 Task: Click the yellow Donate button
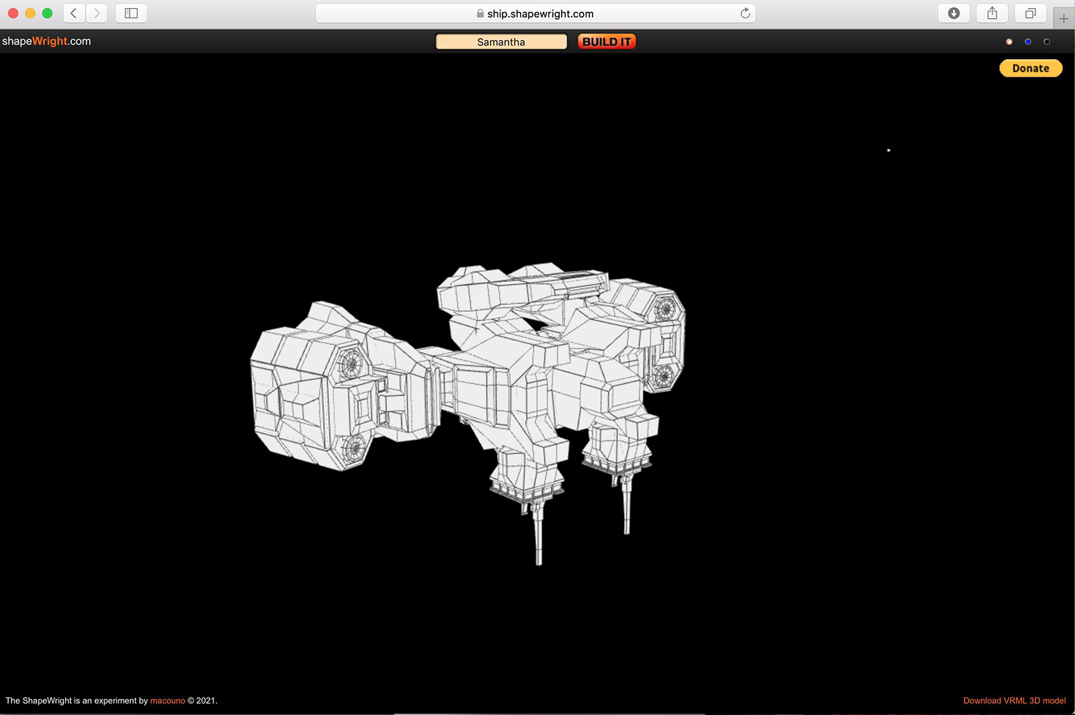pos(1031,68)
